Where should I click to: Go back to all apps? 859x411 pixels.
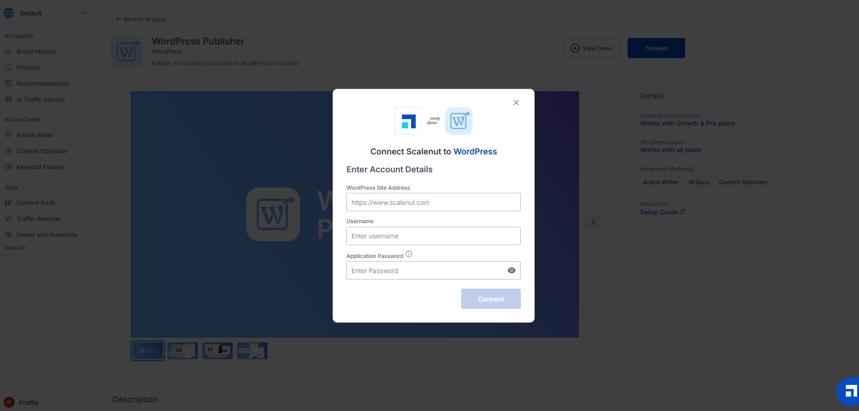pos(140,19)
